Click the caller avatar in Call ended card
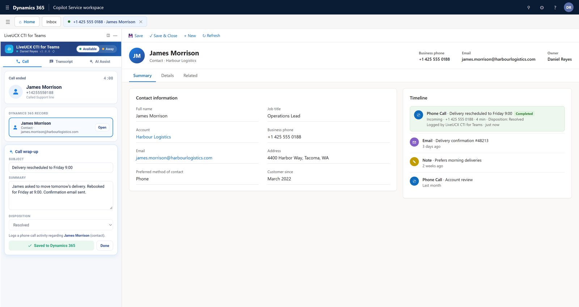This screenshot has width=579, height=307. [x=16, y=92]
